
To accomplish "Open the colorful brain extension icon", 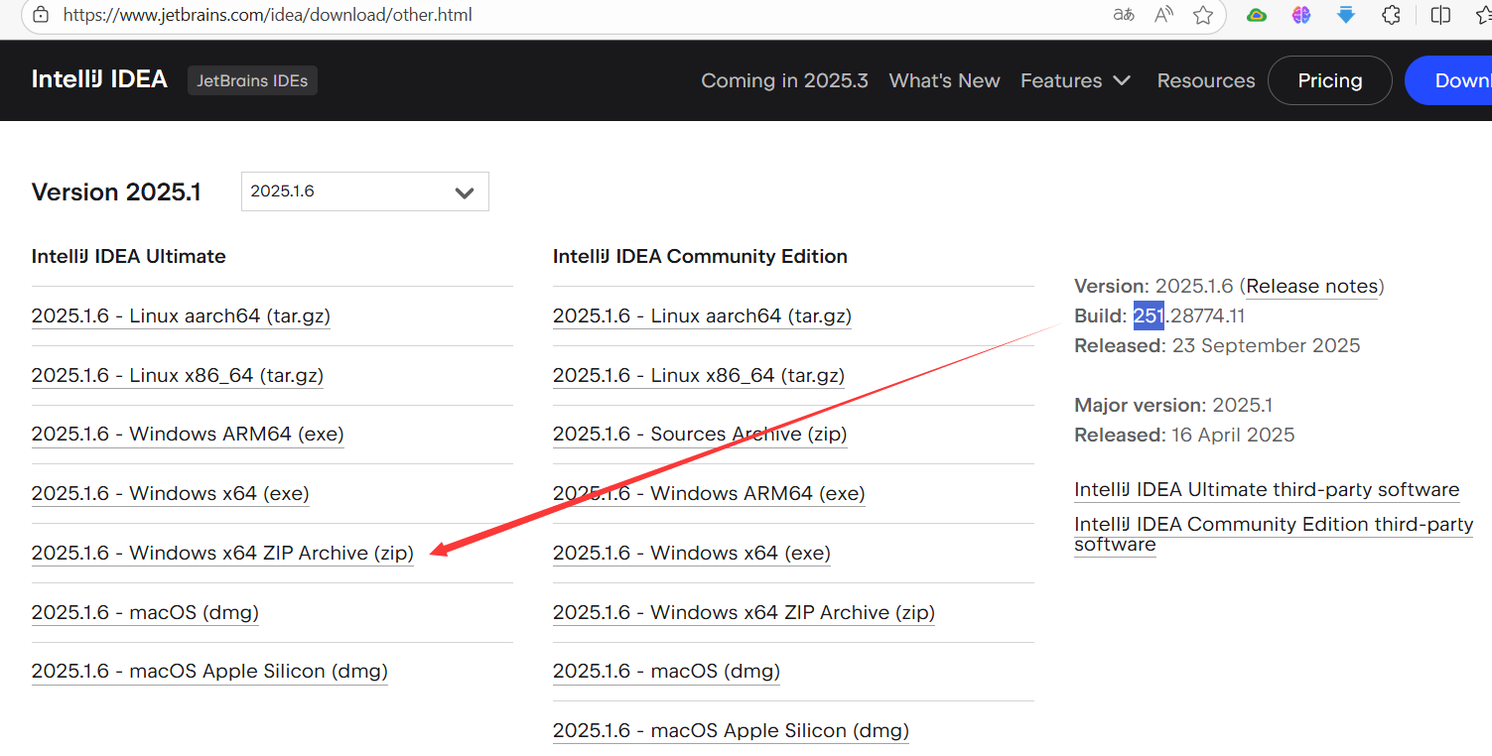I will 1301,15.
